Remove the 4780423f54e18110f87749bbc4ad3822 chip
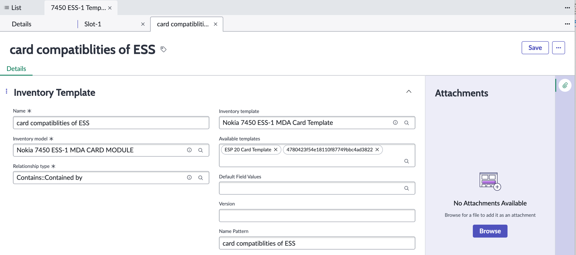Viewport: 576px width, 255px height. (377, 150)
